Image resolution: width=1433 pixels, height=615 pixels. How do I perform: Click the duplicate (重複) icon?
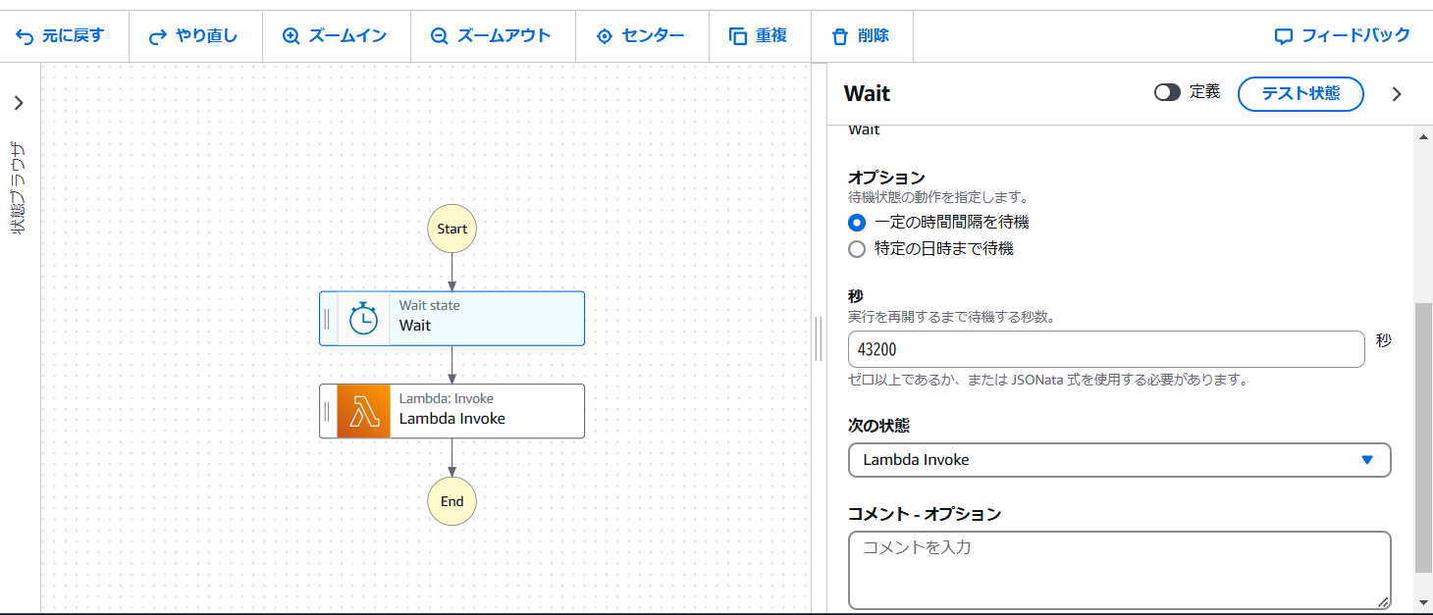click(x=738, y=36)
